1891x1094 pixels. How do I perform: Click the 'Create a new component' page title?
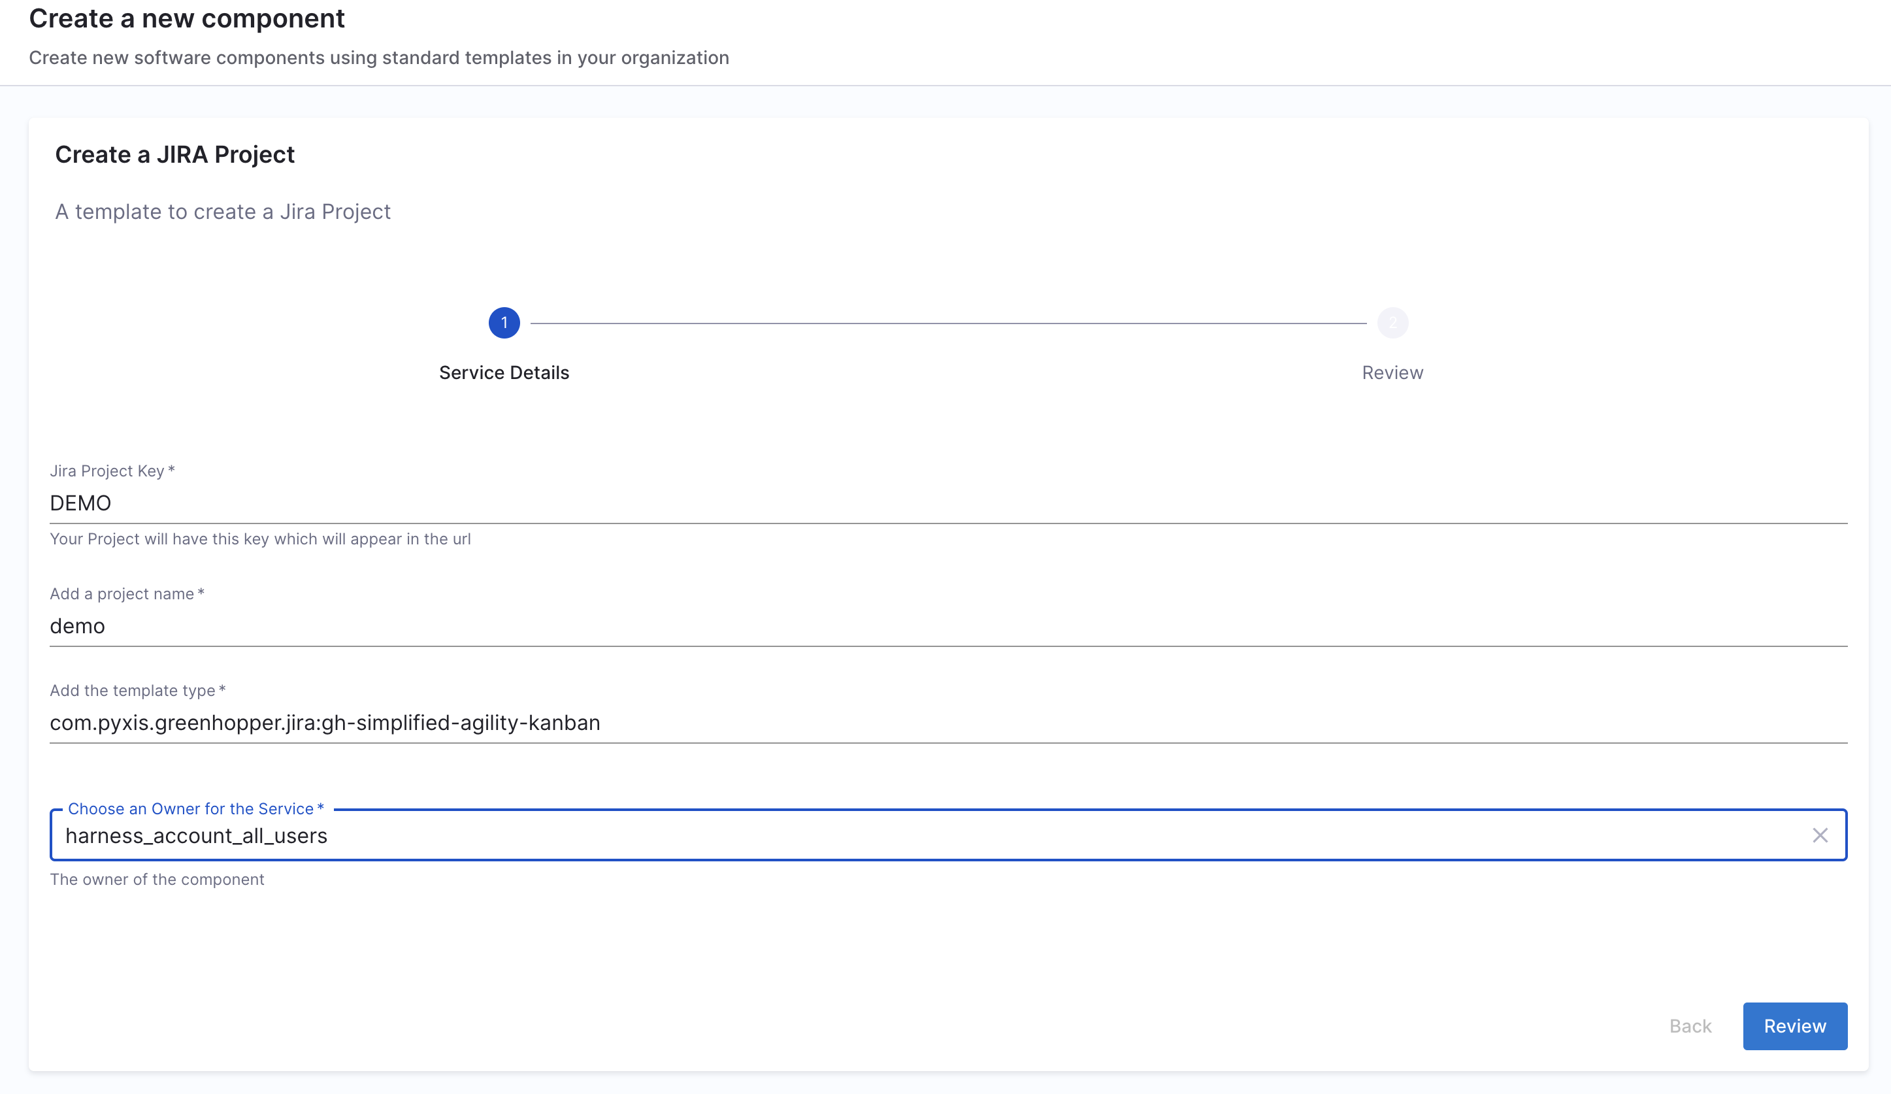click(186, 18)
